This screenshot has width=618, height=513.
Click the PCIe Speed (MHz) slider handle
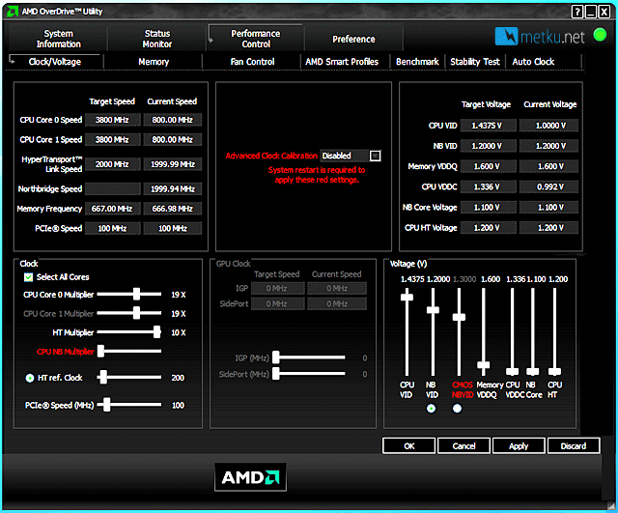(x=106, y=405)
